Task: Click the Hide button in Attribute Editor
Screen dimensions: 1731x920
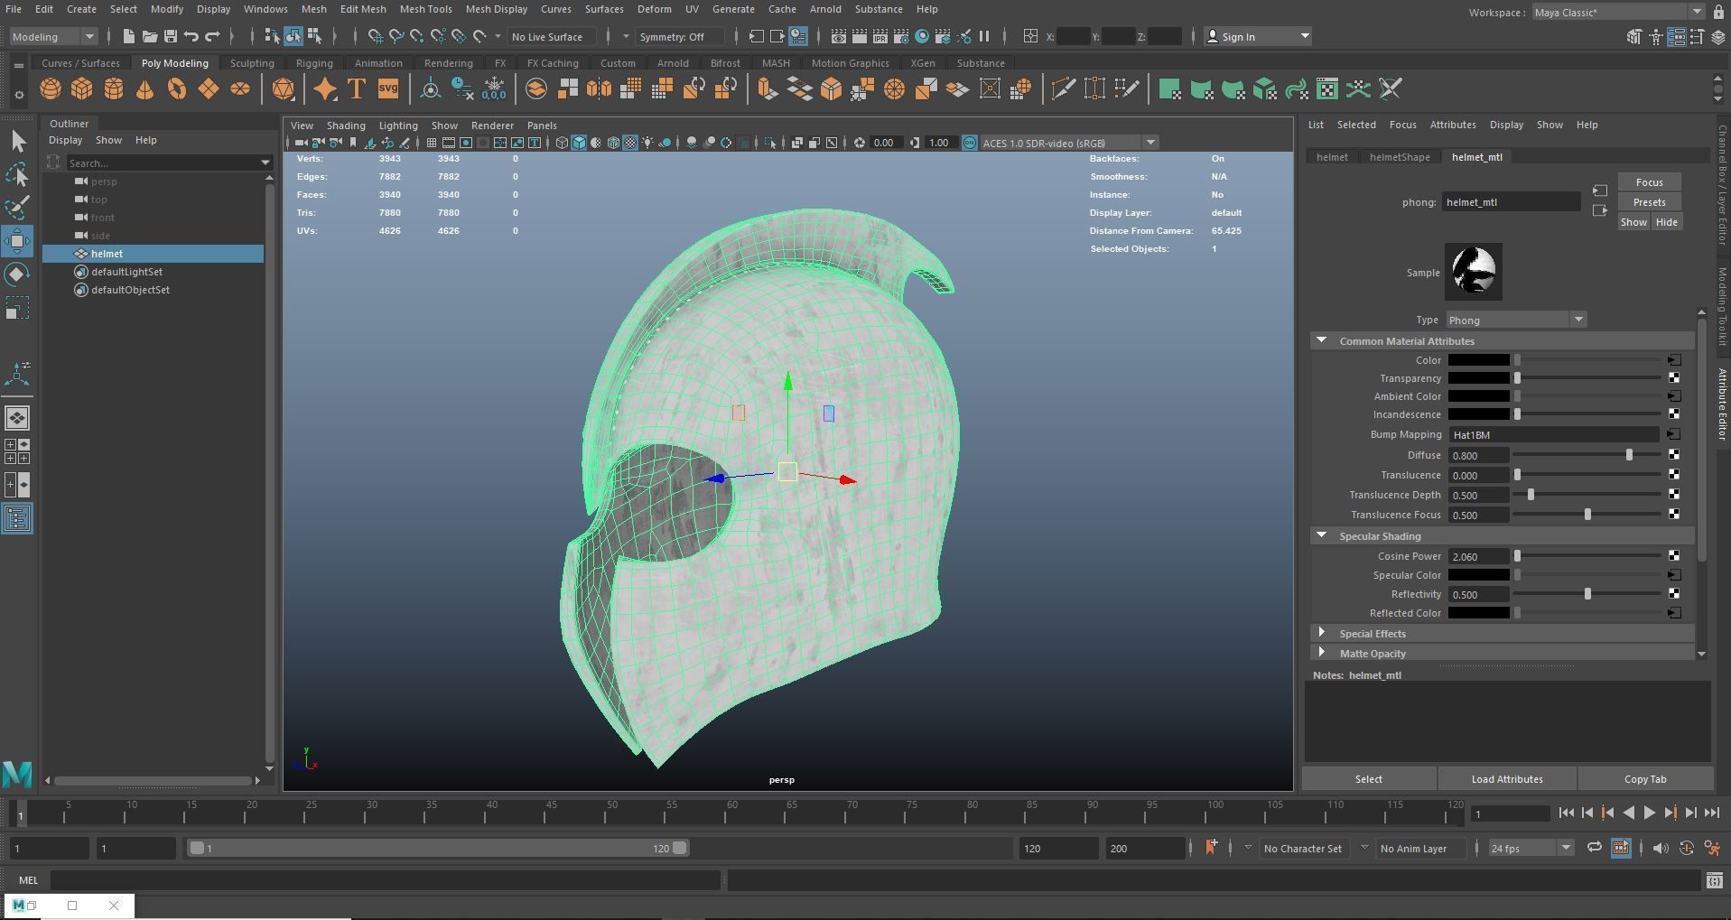Action: 1666,222
